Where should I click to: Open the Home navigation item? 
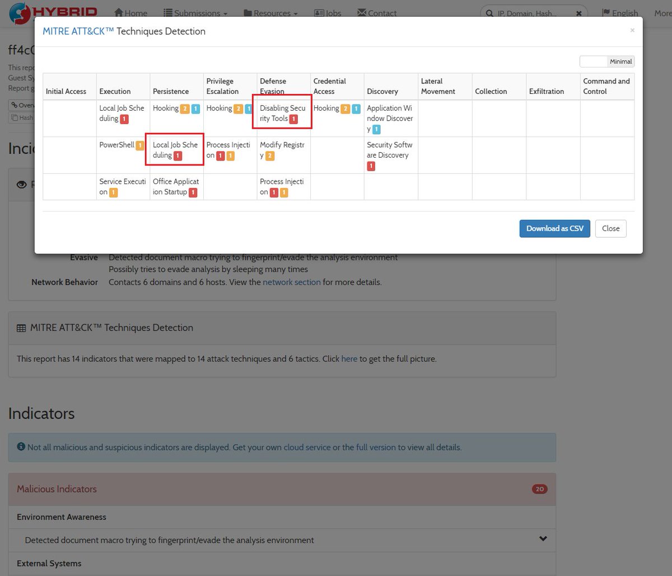pyautogui.click(x=130, y=13)
